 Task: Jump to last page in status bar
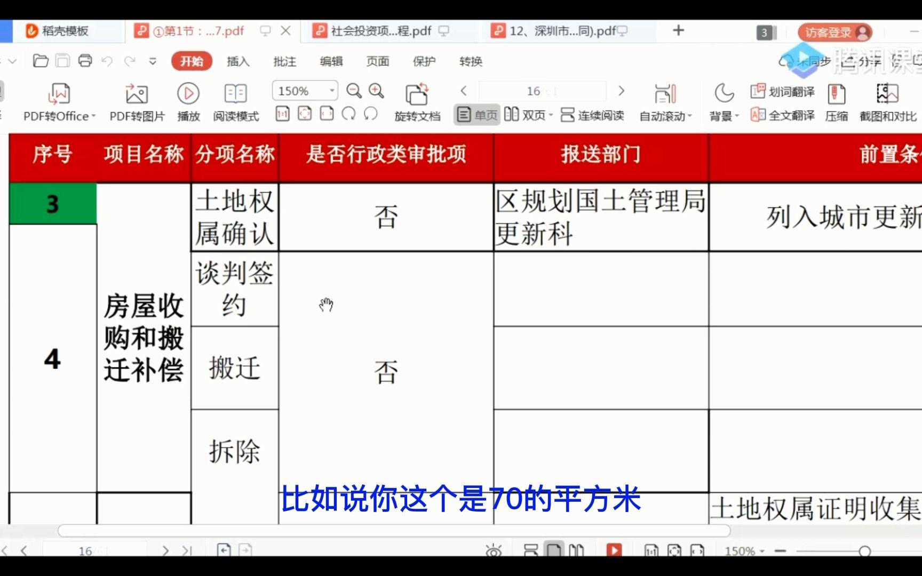click(187, 550)
